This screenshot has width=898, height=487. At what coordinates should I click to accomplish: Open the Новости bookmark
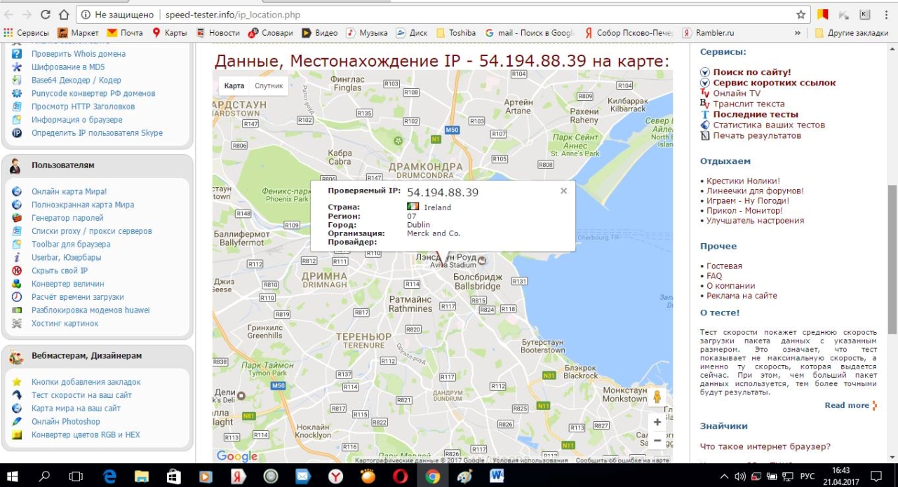tap(217, 33)
